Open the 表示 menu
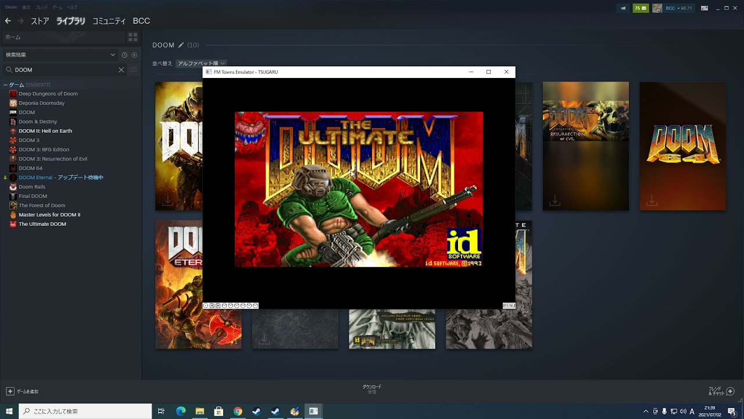Screen dimensions: 744x419 26,8
